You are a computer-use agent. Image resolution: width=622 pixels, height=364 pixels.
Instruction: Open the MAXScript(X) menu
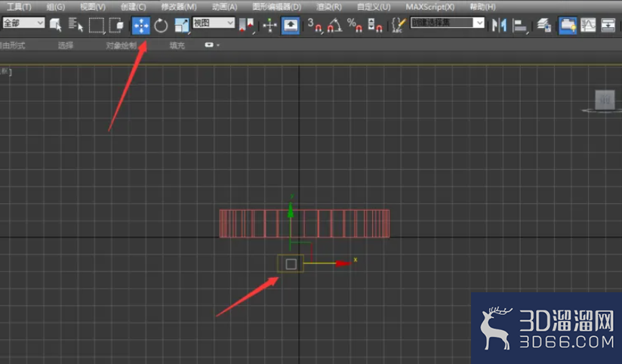430,7
